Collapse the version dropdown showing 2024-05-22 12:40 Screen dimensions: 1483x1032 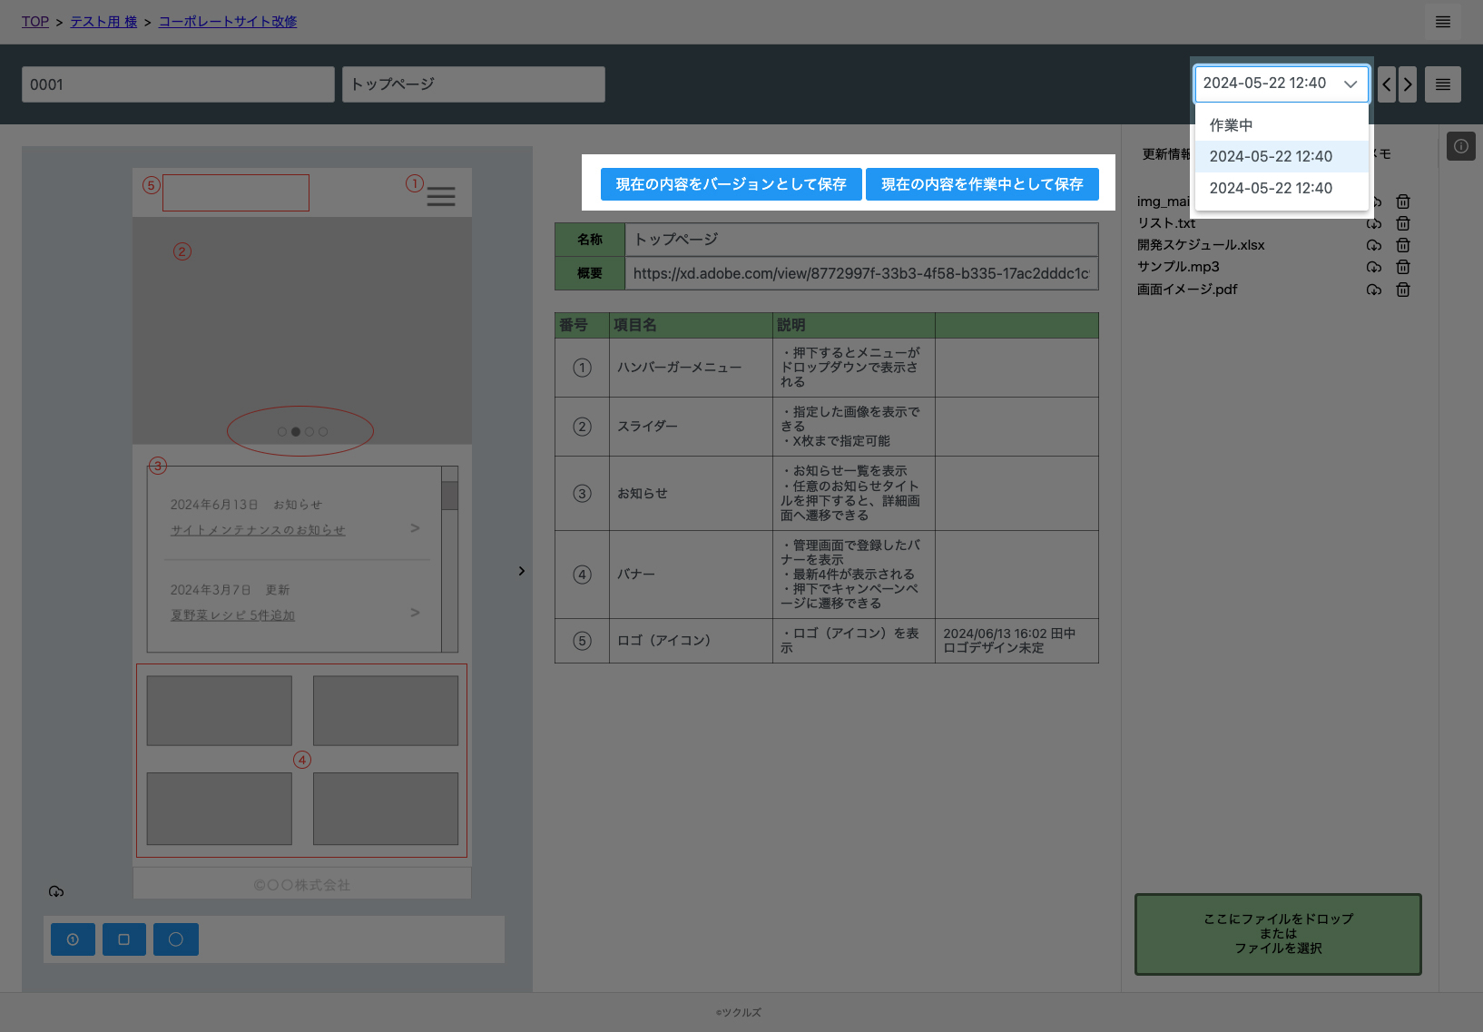click(1282, 84)
